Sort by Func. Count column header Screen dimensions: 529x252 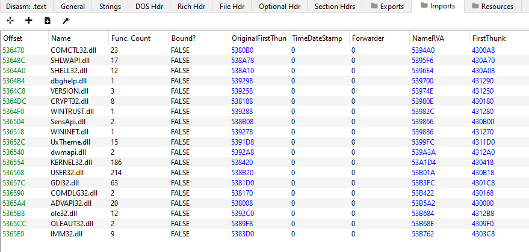(x=138, y=38)
